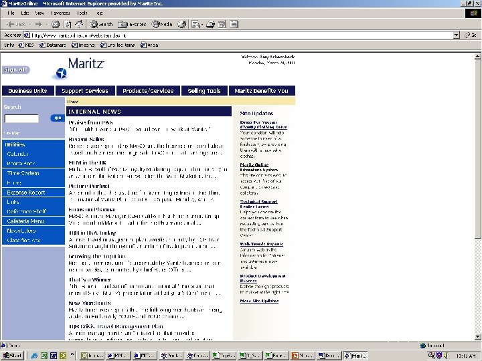Open the Support Services navigation tab
Screen dimensions: 482x361
[x=85, y=91]
